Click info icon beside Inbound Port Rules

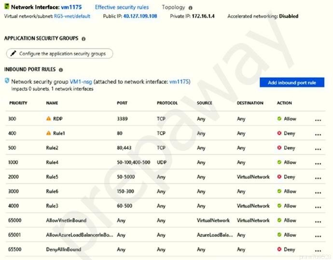pos(61,70)
